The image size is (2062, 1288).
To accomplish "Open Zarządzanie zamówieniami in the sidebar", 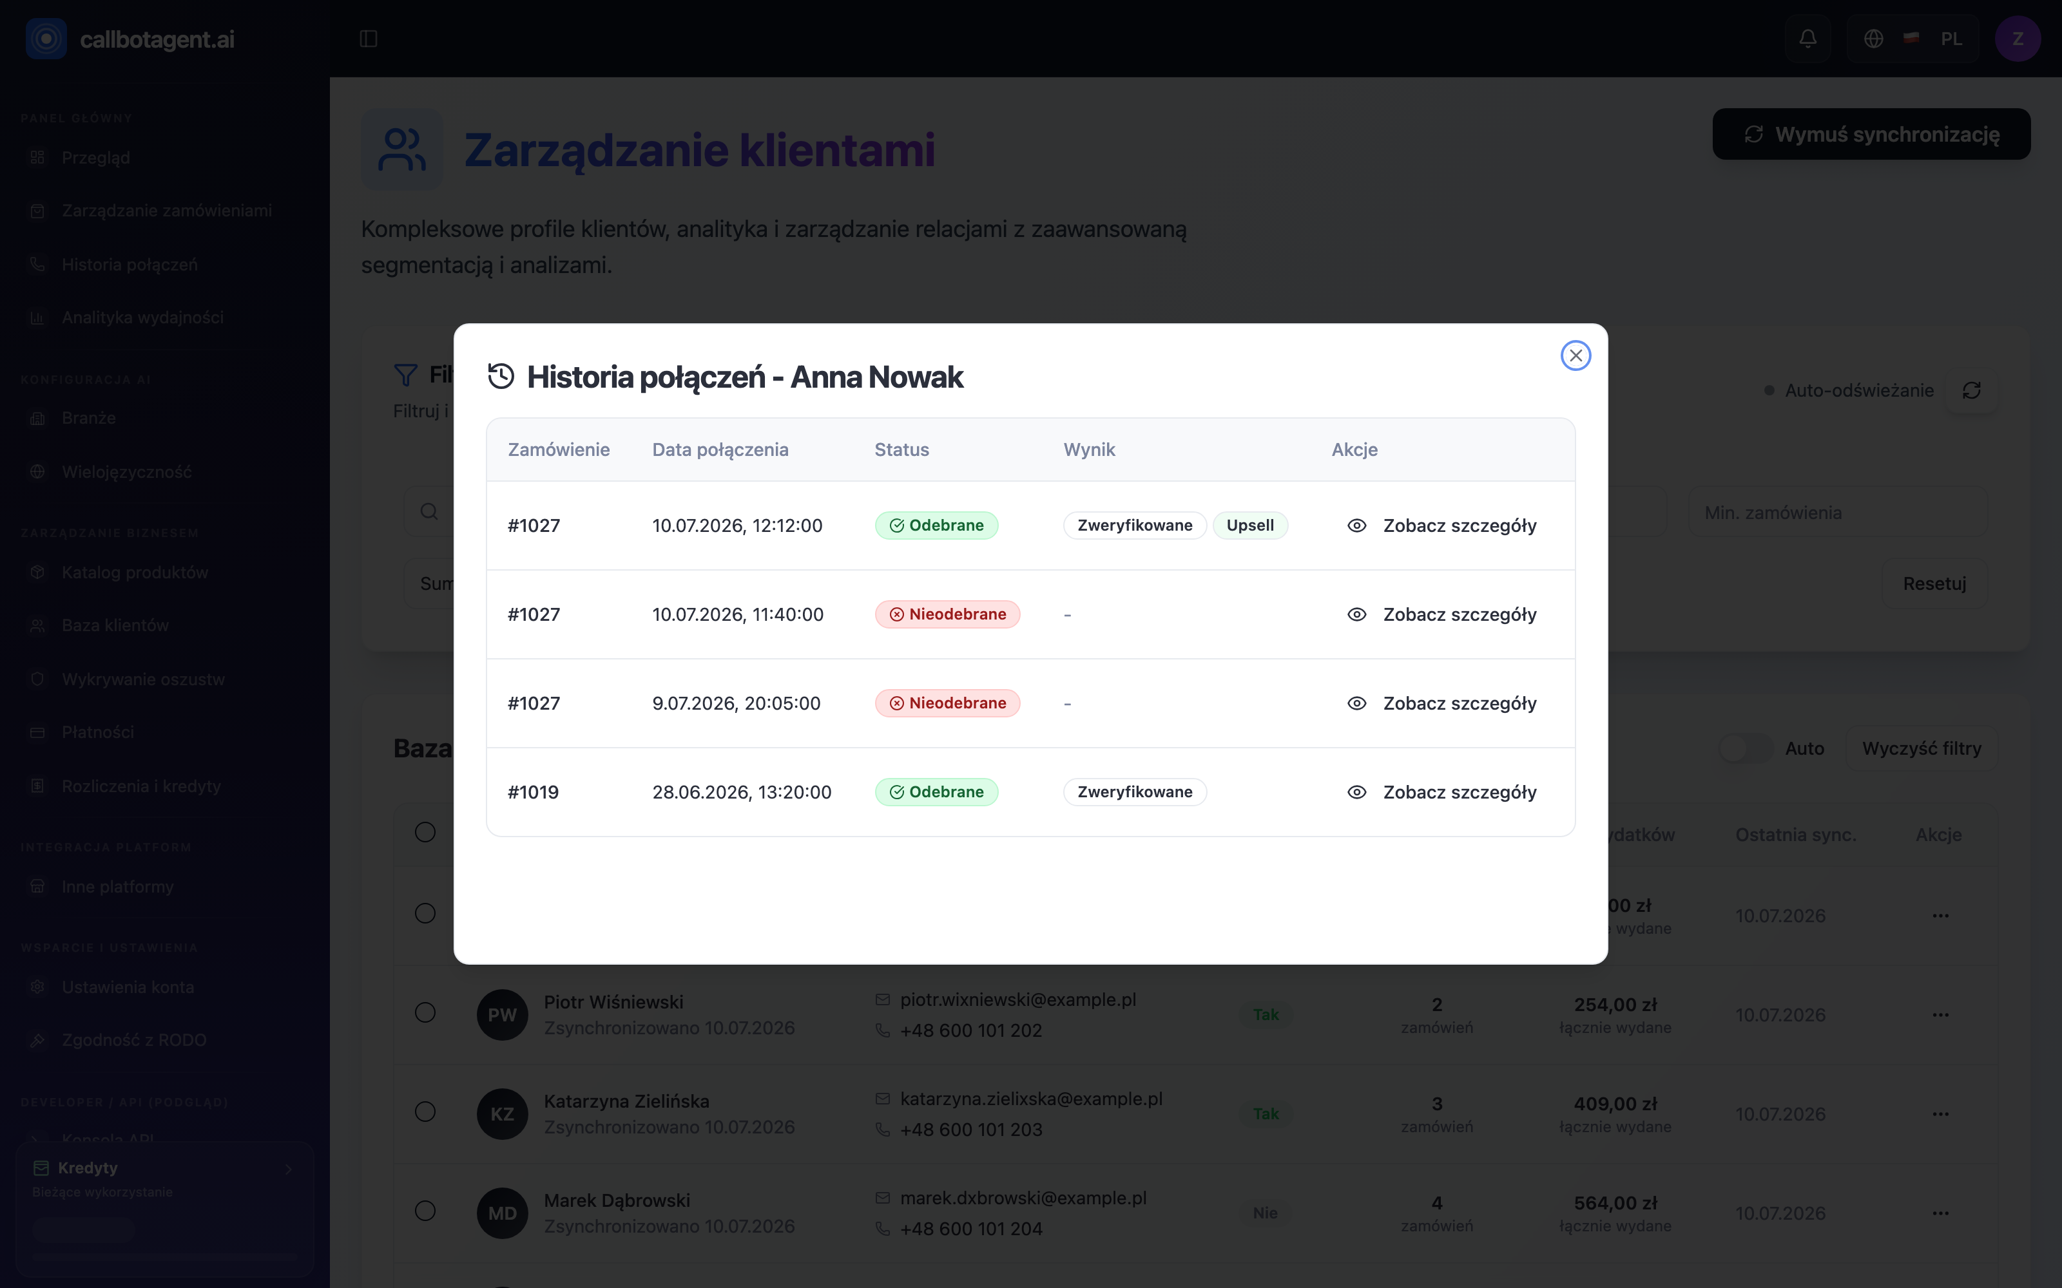I will 164,211.
